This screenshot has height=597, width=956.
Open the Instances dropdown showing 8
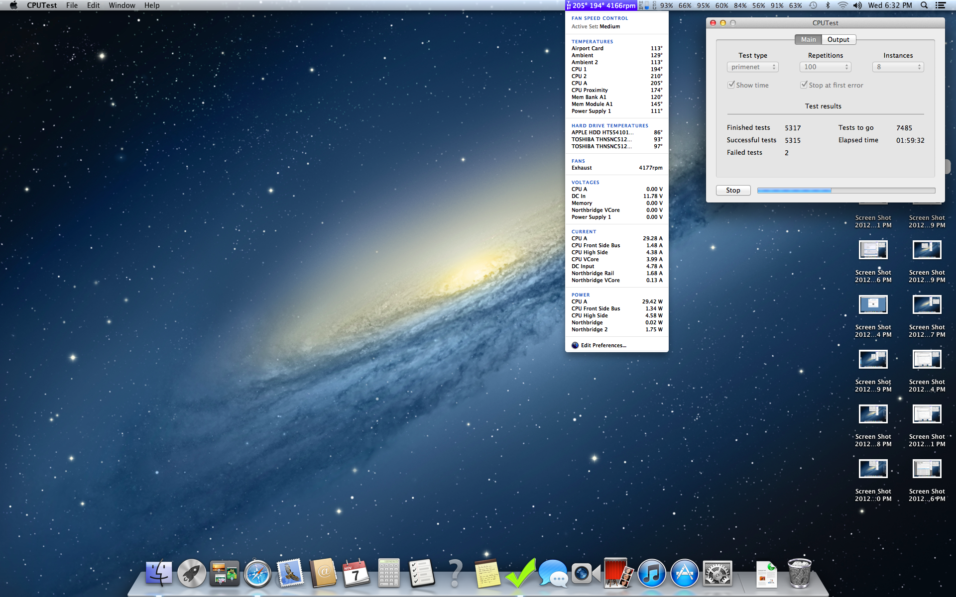(x=898, y=67)
